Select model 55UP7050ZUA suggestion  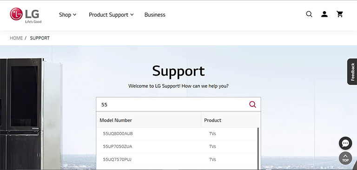pos(177,147)
